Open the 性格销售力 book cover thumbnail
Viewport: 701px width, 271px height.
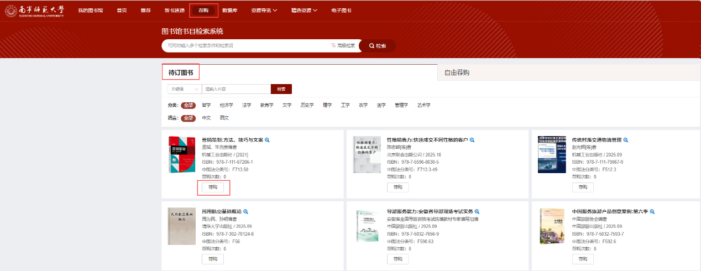(367, 154)
